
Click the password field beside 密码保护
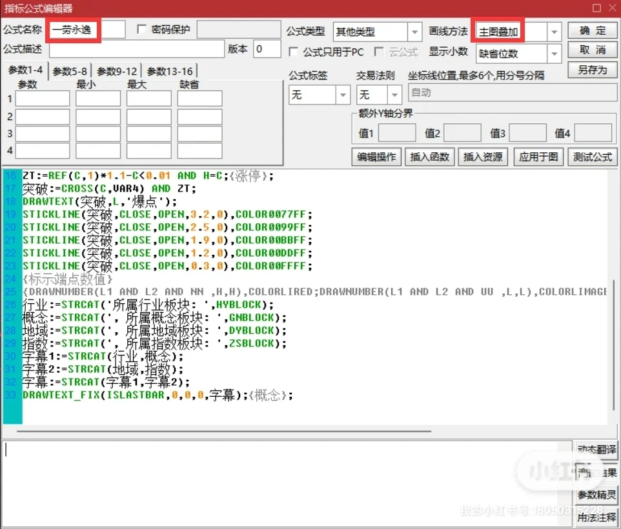(x=239, y=30)
